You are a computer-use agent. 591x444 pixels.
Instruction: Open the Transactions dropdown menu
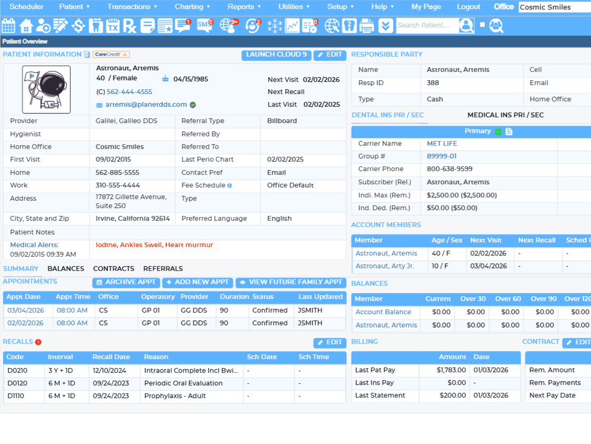132,7
